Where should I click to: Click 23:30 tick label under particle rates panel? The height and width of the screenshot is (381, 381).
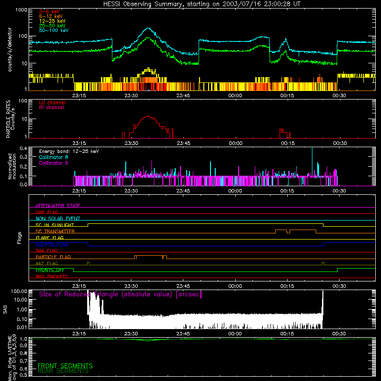[x=131, y=143]
